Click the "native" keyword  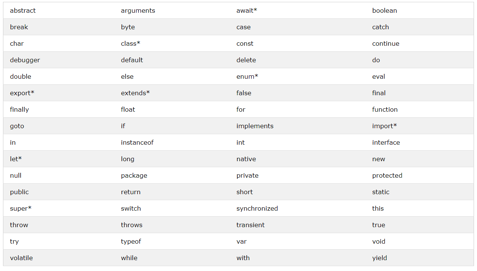coord(246,159)
